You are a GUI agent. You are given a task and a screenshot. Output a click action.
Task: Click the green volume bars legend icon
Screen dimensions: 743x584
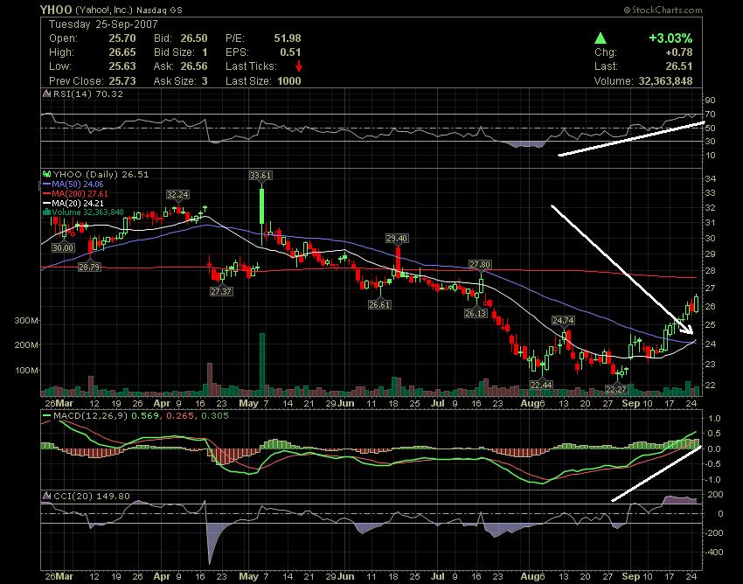click(46, 212)
